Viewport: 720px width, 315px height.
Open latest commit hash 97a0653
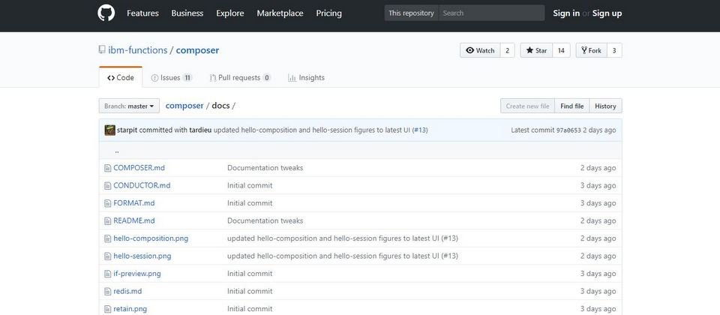click(x=568, y=130)
